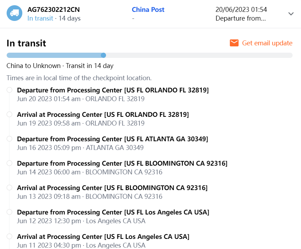Click the Departure from Processing Center Atlanta entry

[112, 139]
